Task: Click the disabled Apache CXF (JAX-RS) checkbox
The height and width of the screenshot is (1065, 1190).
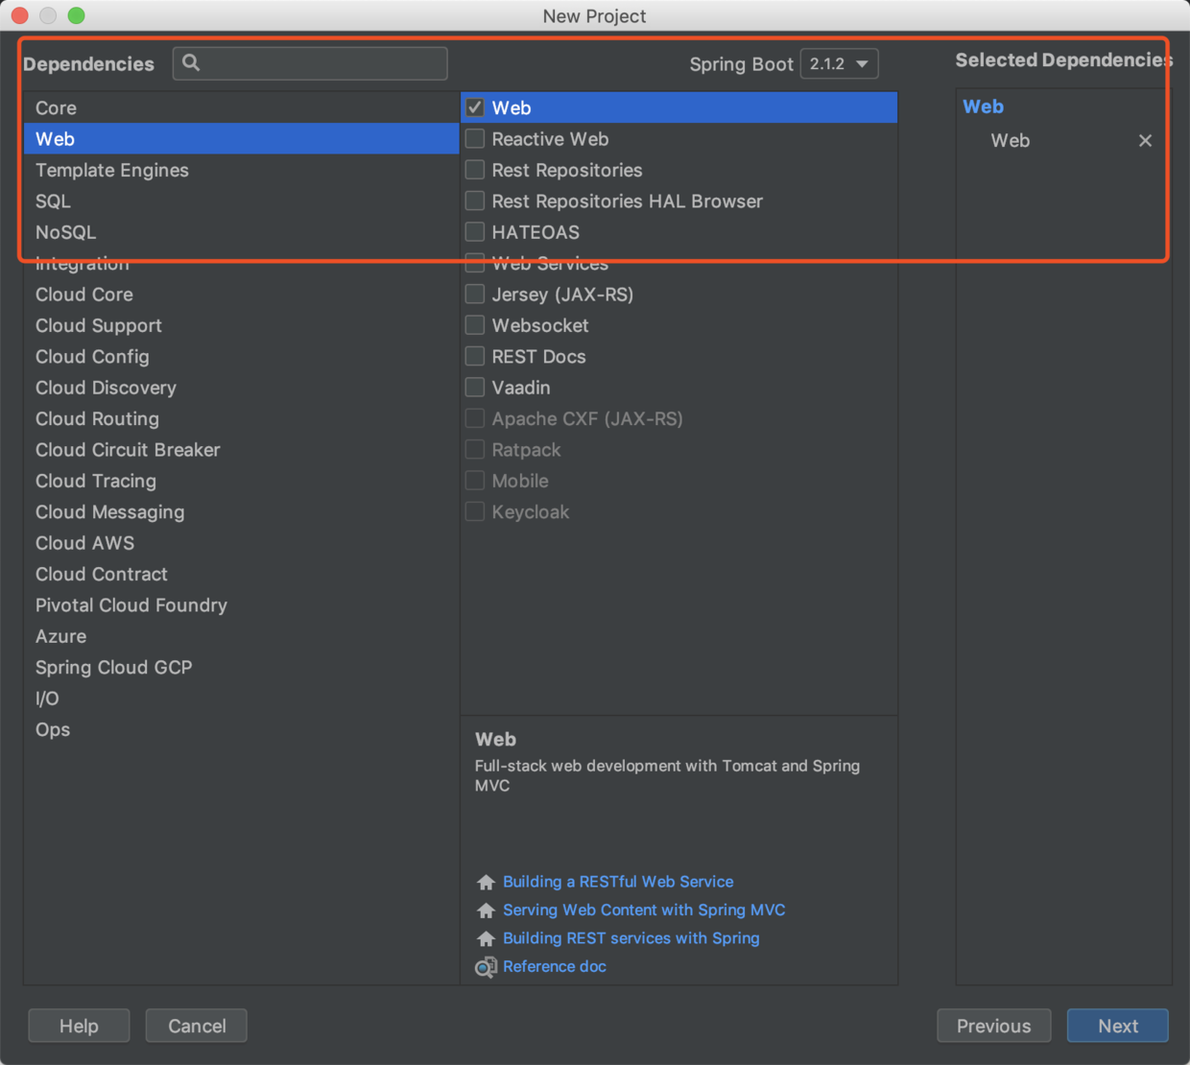Action: 475,418
